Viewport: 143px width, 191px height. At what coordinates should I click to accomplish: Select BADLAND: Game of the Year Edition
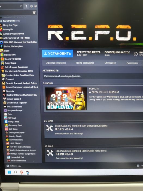20,42
